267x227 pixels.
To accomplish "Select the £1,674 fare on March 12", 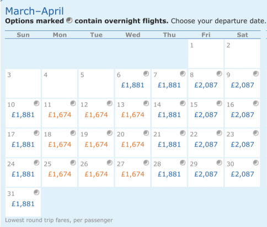I will point(96,115).
